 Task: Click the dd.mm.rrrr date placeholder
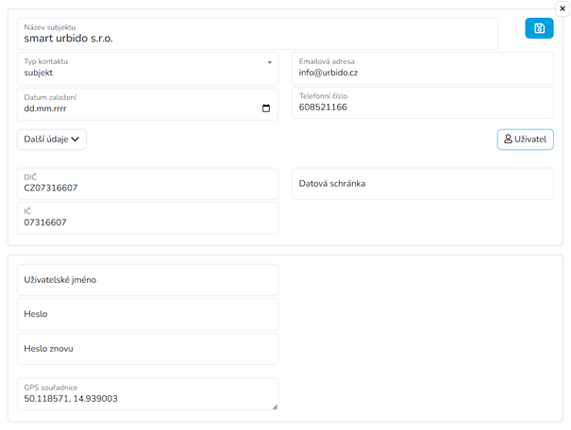click(x=45, y=108)
